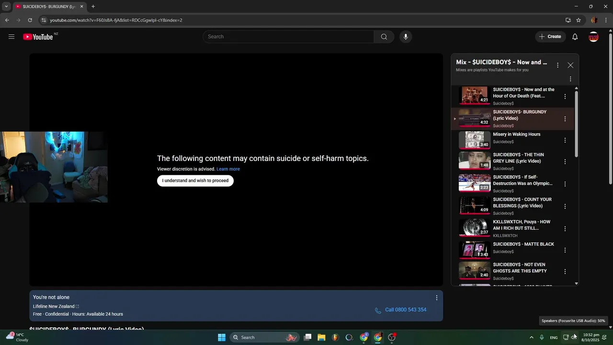Click the Windows taskbar Search box

click(264, 337)
